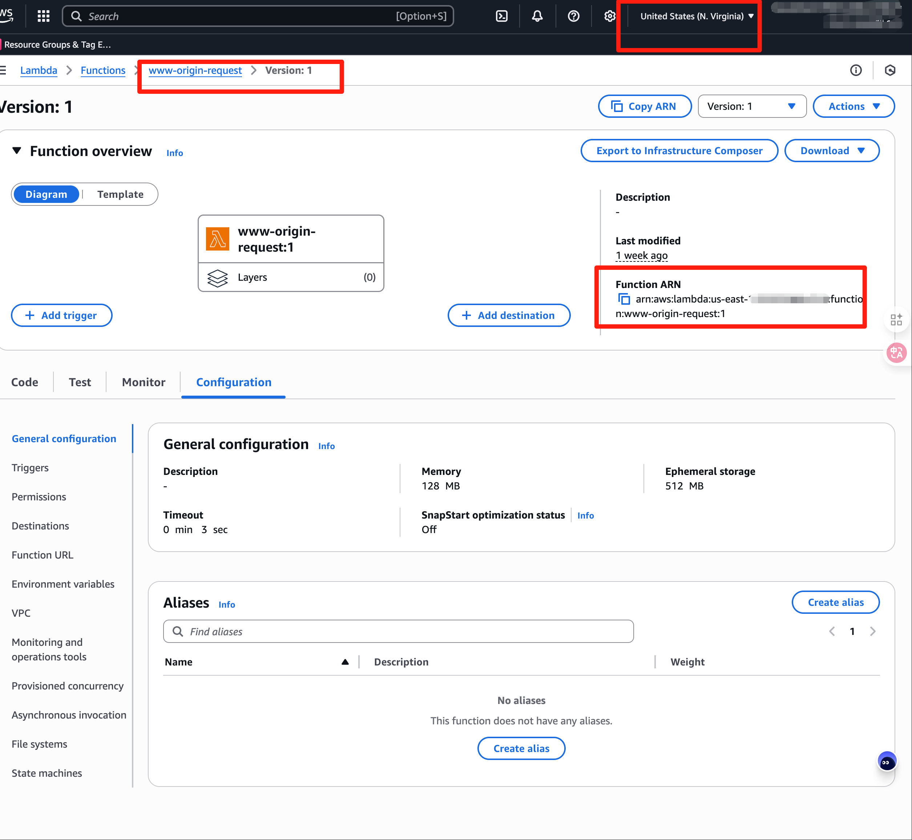Click the Find aliases search field

click(398, 631)
